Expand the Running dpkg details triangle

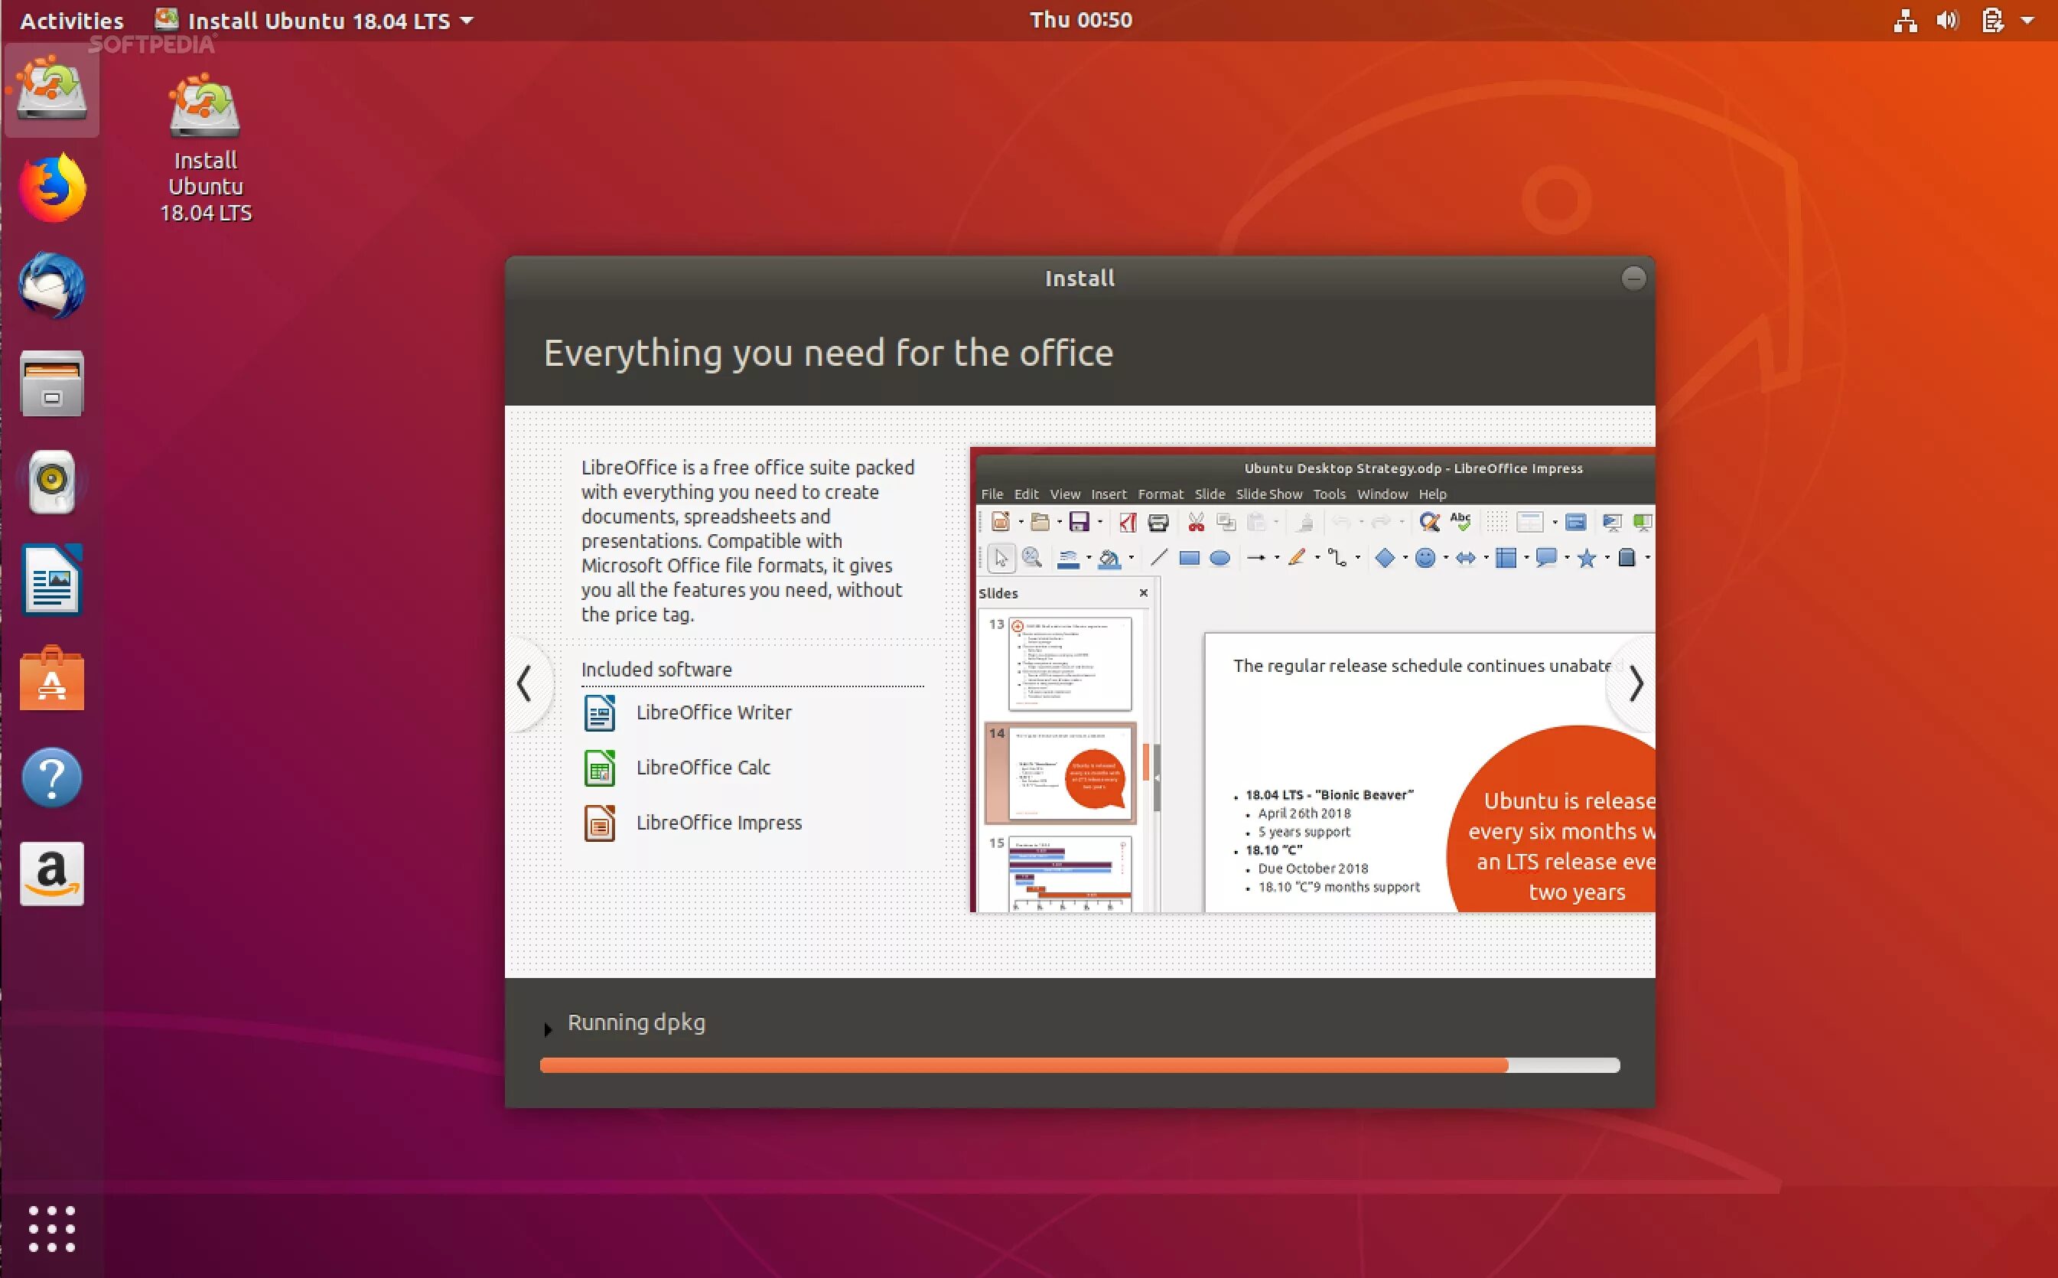coord(548,1029)
